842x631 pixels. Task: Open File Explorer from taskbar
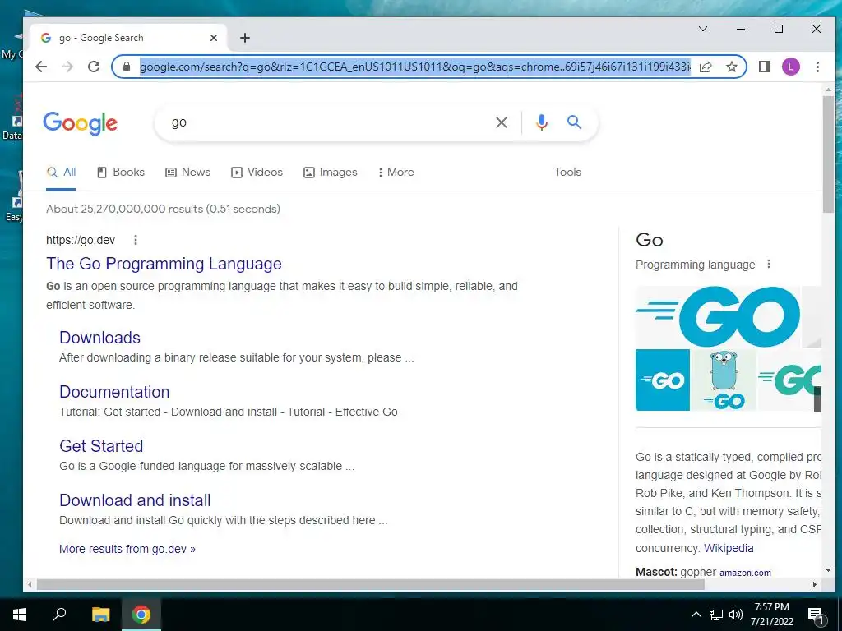[x=100, y=615]
